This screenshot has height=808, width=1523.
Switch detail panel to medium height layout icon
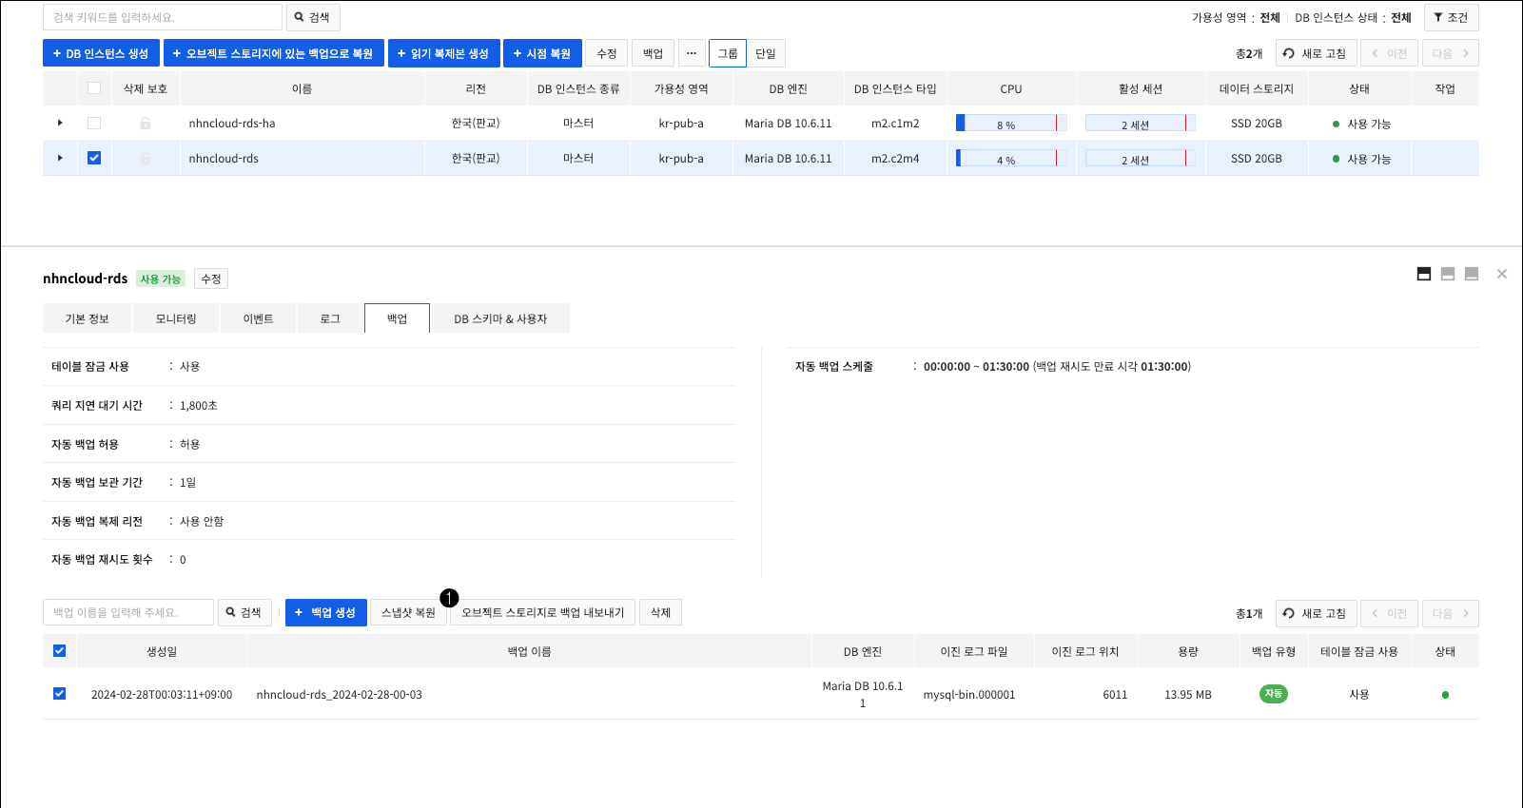(1448, 274)
